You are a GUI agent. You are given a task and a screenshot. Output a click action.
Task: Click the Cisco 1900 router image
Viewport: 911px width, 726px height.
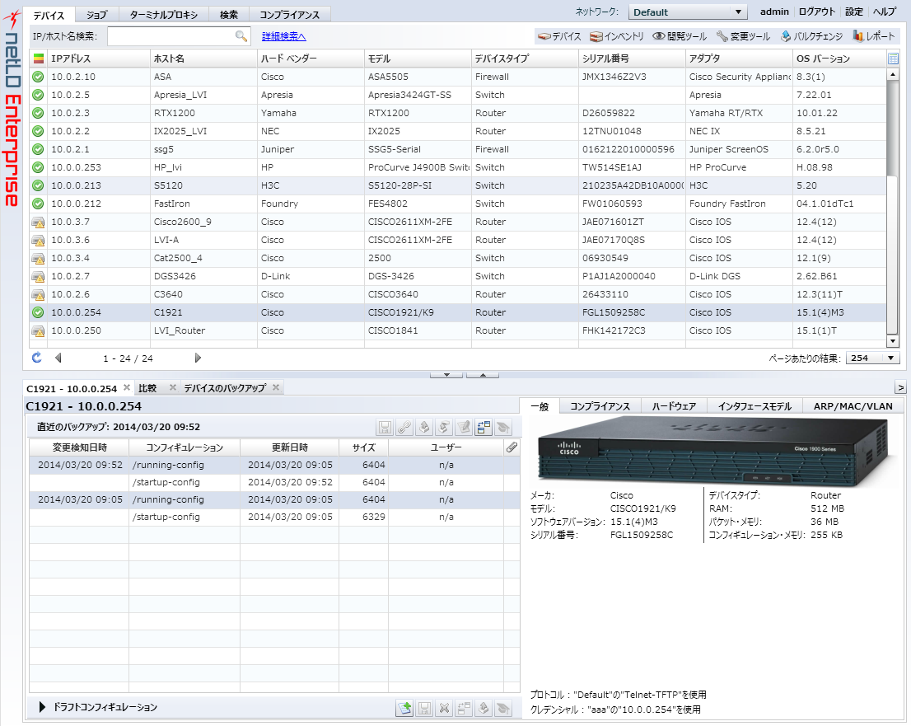(716, 452)
